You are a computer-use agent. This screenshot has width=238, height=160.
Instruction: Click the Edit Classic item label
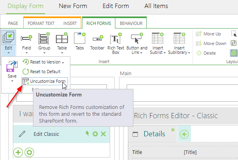[x=46, y=134]
